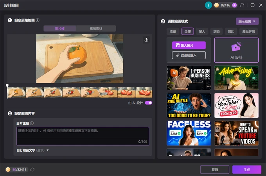Click the 匯入圖片 button
Screen dimensions: 266x176
coord(189,45)
